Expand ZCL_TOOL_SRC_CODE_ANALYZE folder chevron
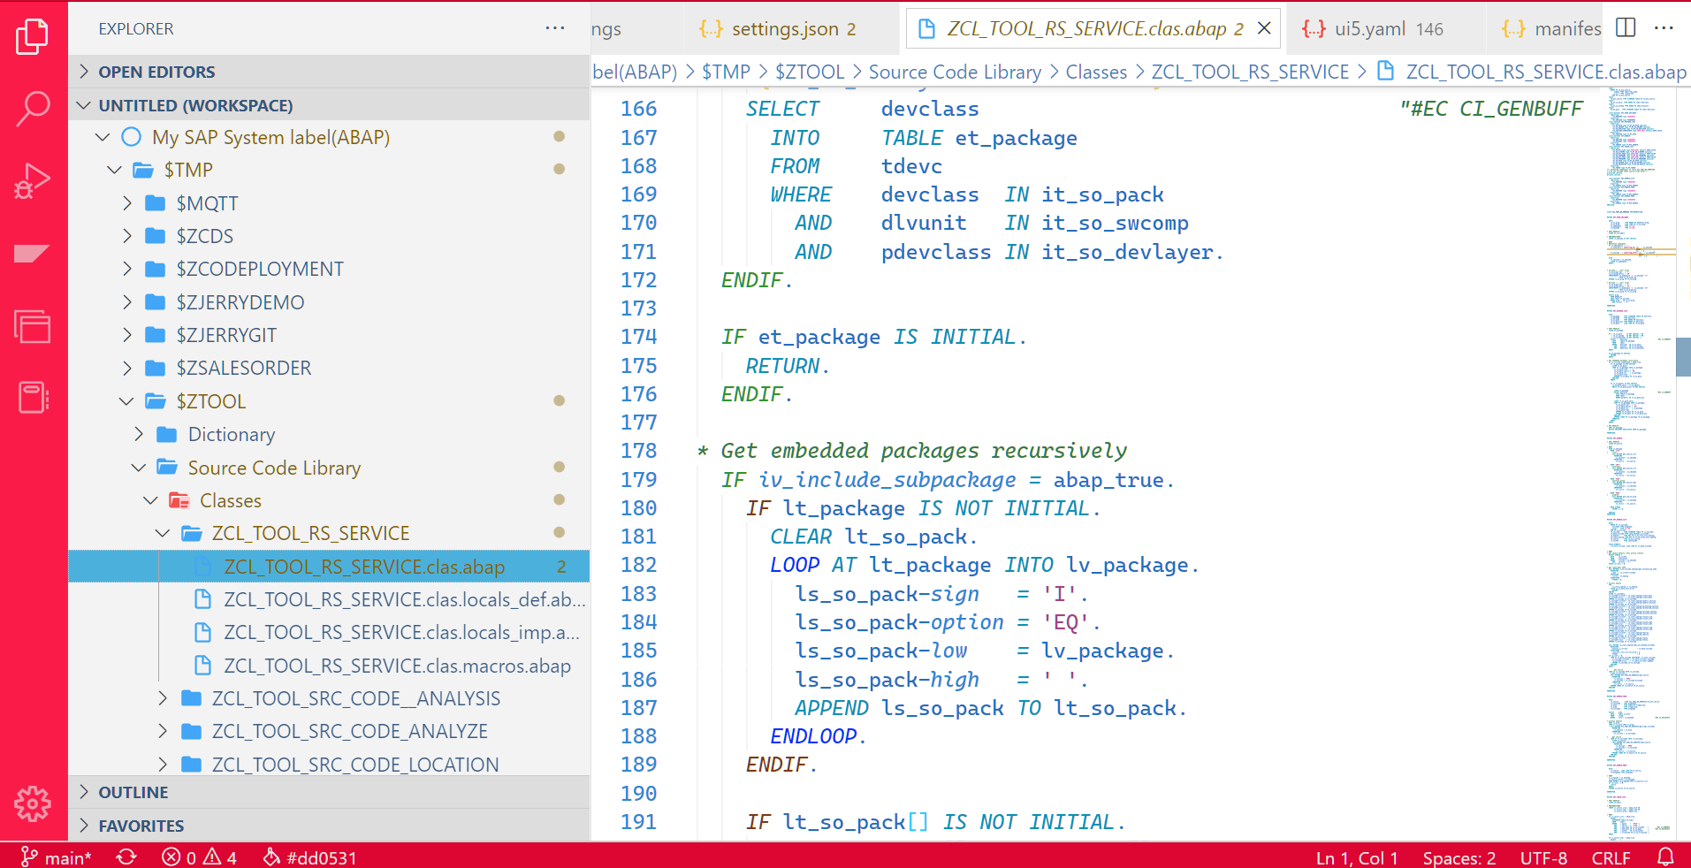 click(163, 731)
